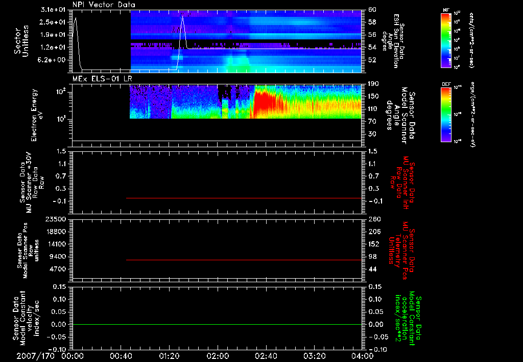
Task: Click the 'MU Scanner +30V Raw Data' axis label
Action: tap(32, 183)
